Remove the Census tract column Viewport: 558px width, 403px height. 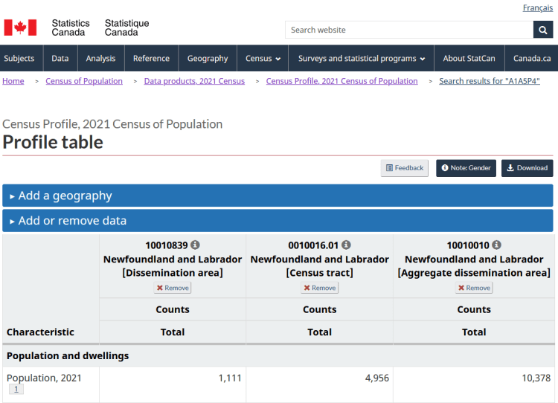click(x=320, y=288)
